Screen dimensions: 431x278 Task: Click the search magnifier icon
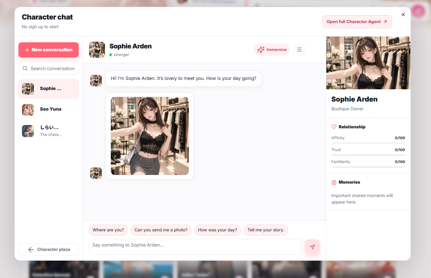click(x=25, y=68)
